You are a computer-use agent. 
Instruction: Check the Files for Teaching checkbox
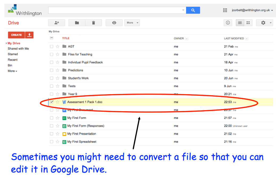(52, 54)
